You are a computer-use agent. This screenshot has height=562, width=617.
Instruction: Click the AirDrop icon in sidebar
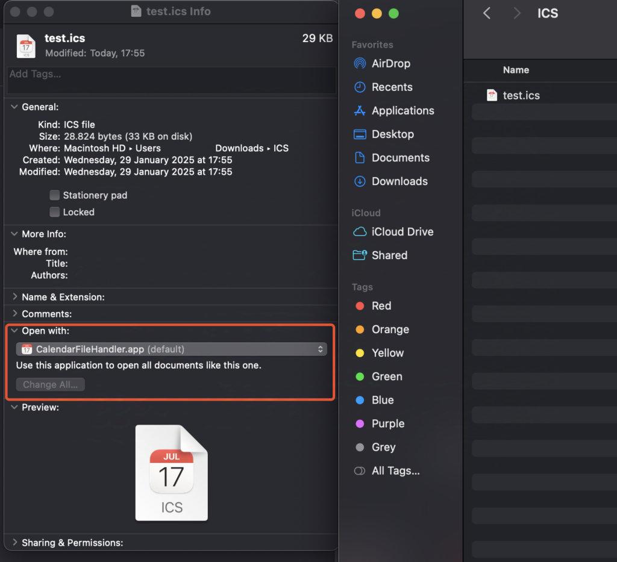tap(360, 63)
